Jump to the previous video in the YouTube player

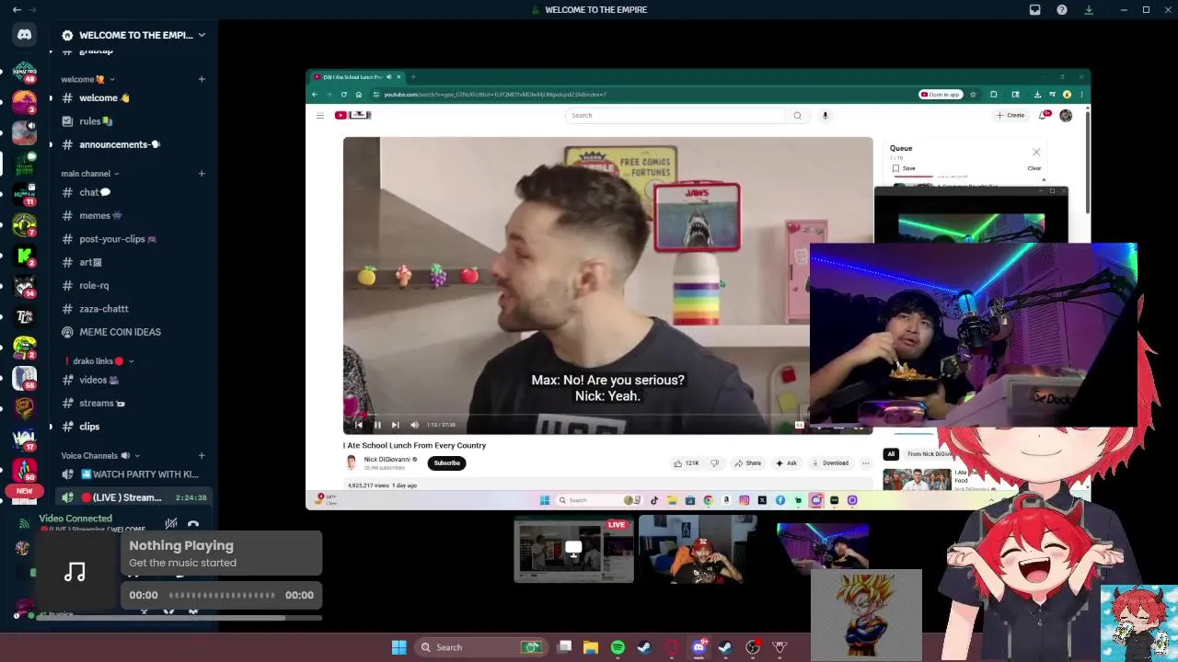tap(359, 425)
